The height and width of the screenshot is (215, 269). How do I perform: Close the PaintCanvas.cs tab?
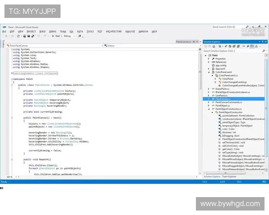[197, 42]
